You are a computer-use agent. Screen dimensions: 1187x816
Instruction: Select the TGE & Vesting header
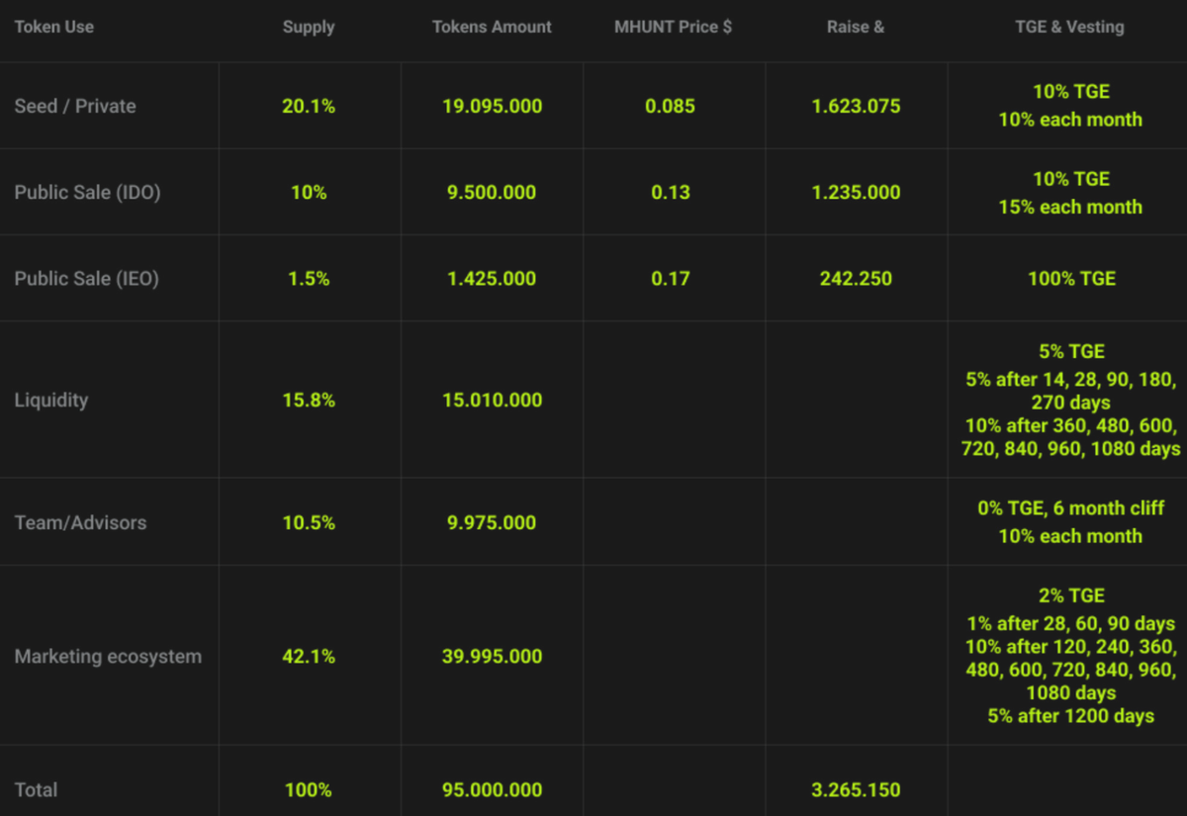click(1069, 27)
